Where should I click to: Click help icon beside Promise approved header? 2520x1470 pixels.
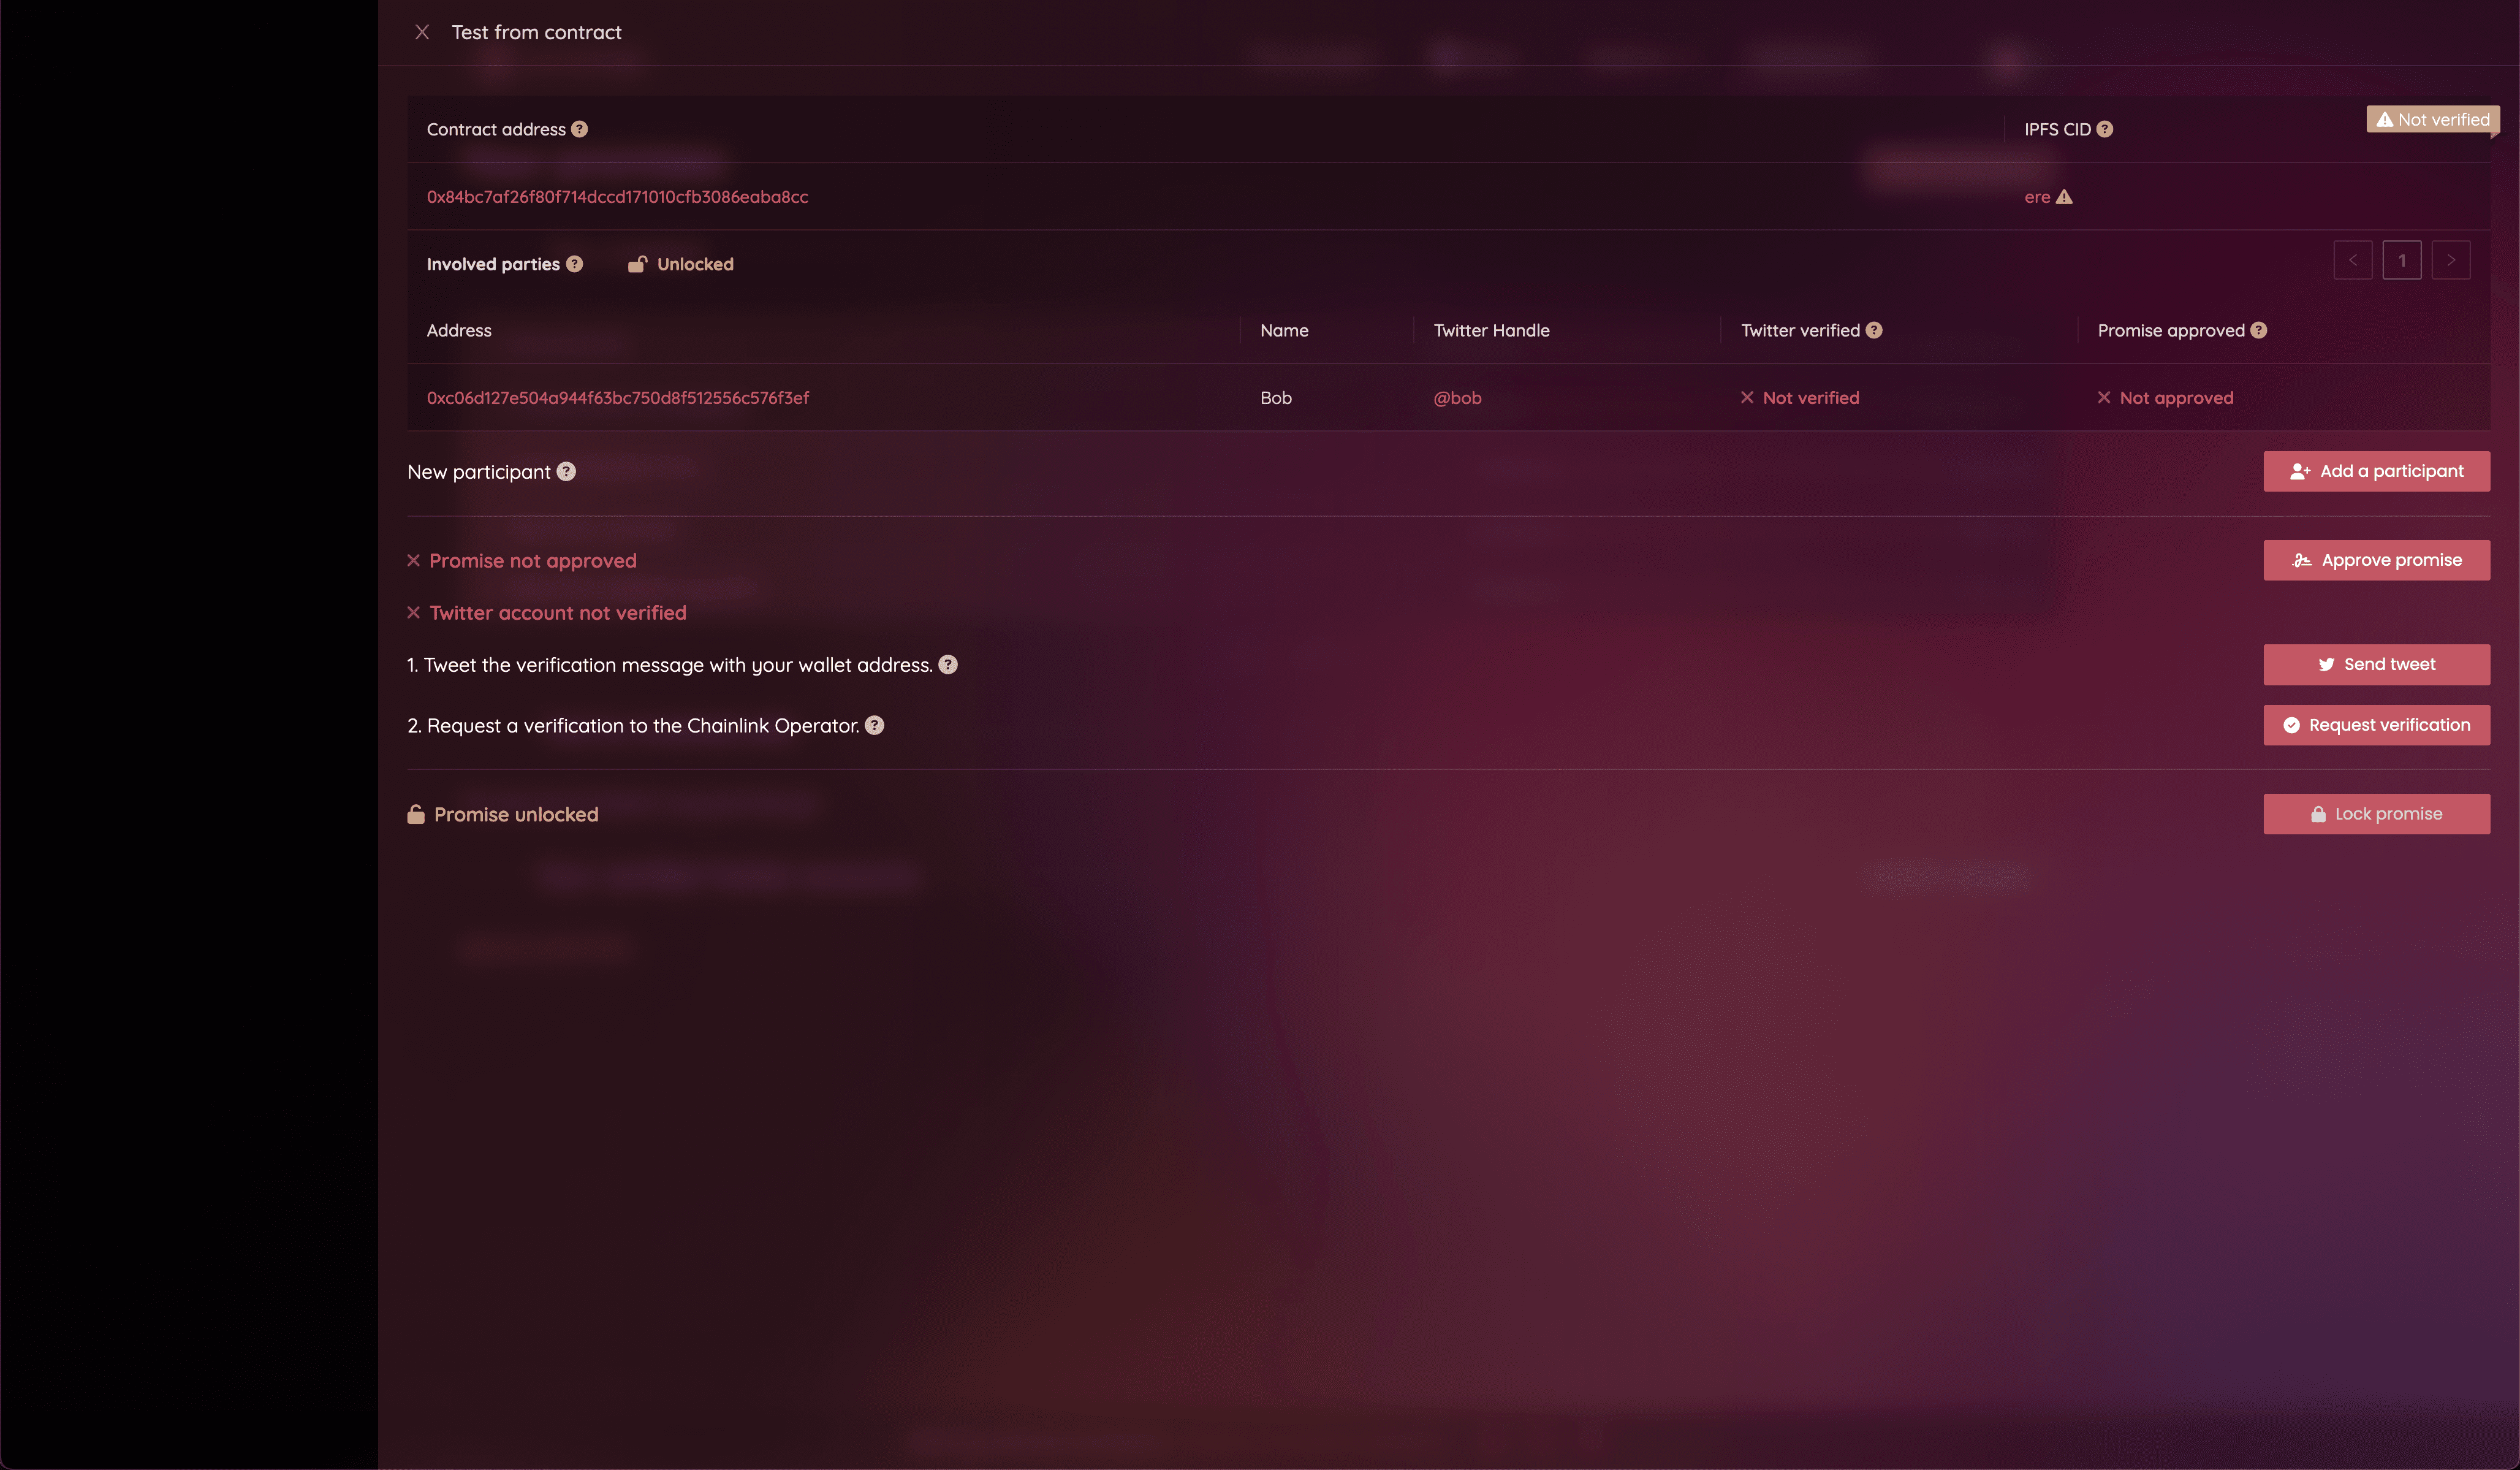2258,330
